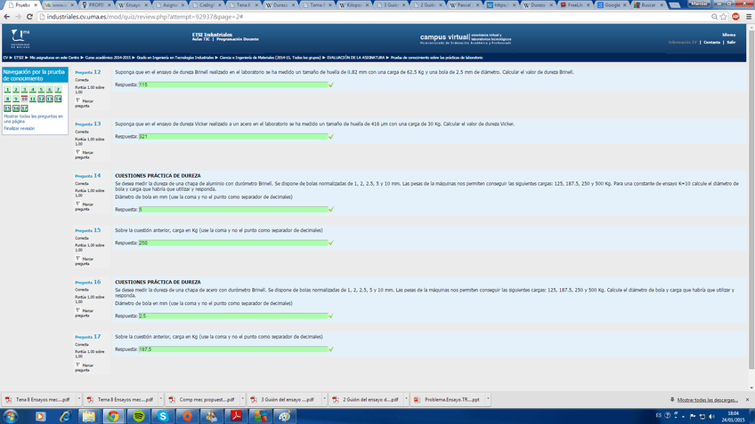Switch to the Pascal Wikipedia tab
755x424 pixels.
point(462,4)
